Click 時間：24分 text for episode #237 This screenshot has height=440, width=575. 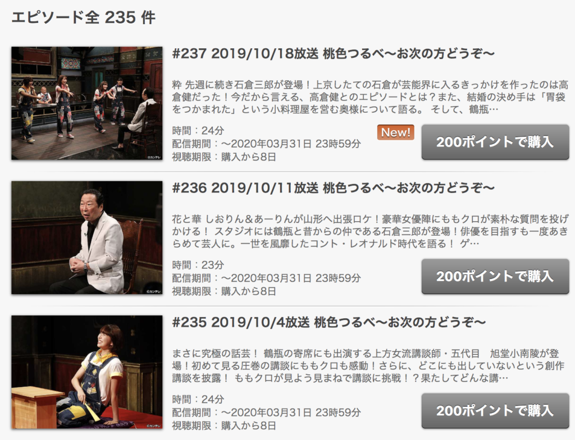click(198, 131)
